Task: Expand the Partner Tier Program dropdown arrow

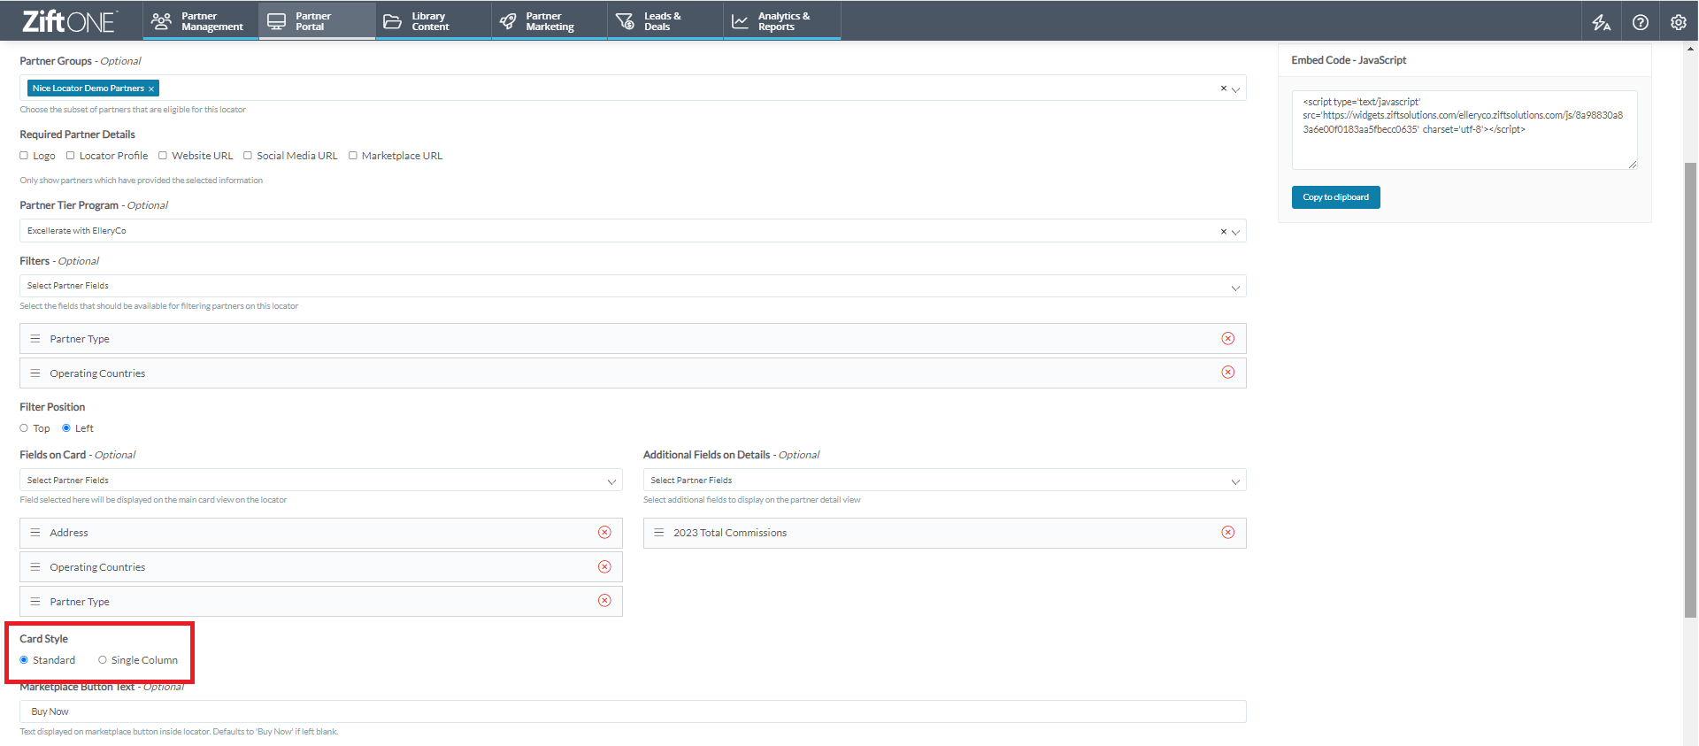Action: 1236,233
